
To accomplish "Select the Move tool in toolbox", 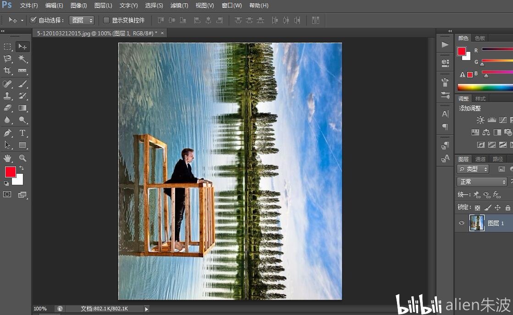I will 22,47.
